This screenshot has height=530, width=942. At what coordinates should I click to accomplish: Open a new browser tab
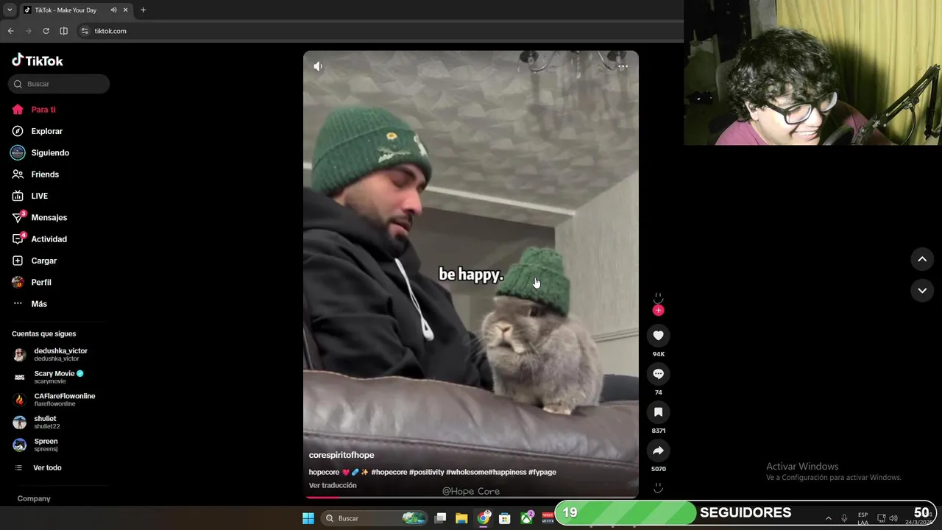point(143,10)
